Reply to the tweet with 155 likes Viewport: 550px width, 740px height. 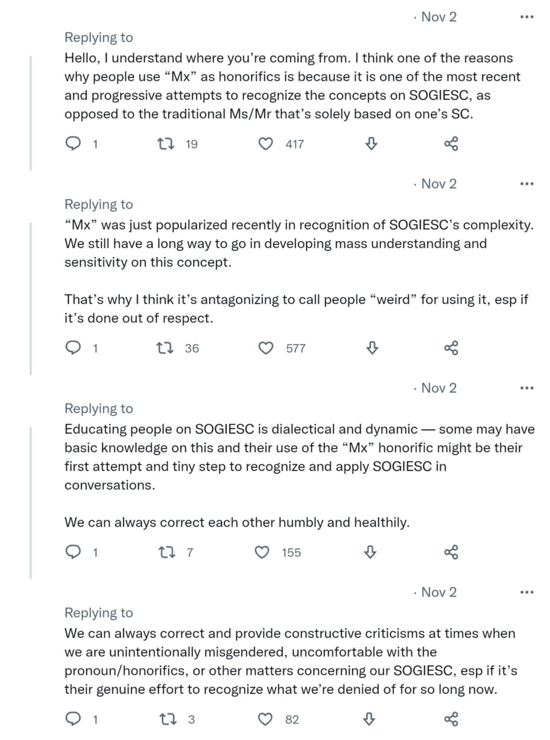[73, 552]
